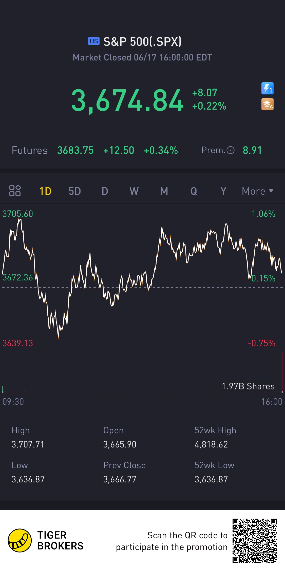285x571 pixels.
Task: Select the yearly Y chart tab
Action: (223, 191)
